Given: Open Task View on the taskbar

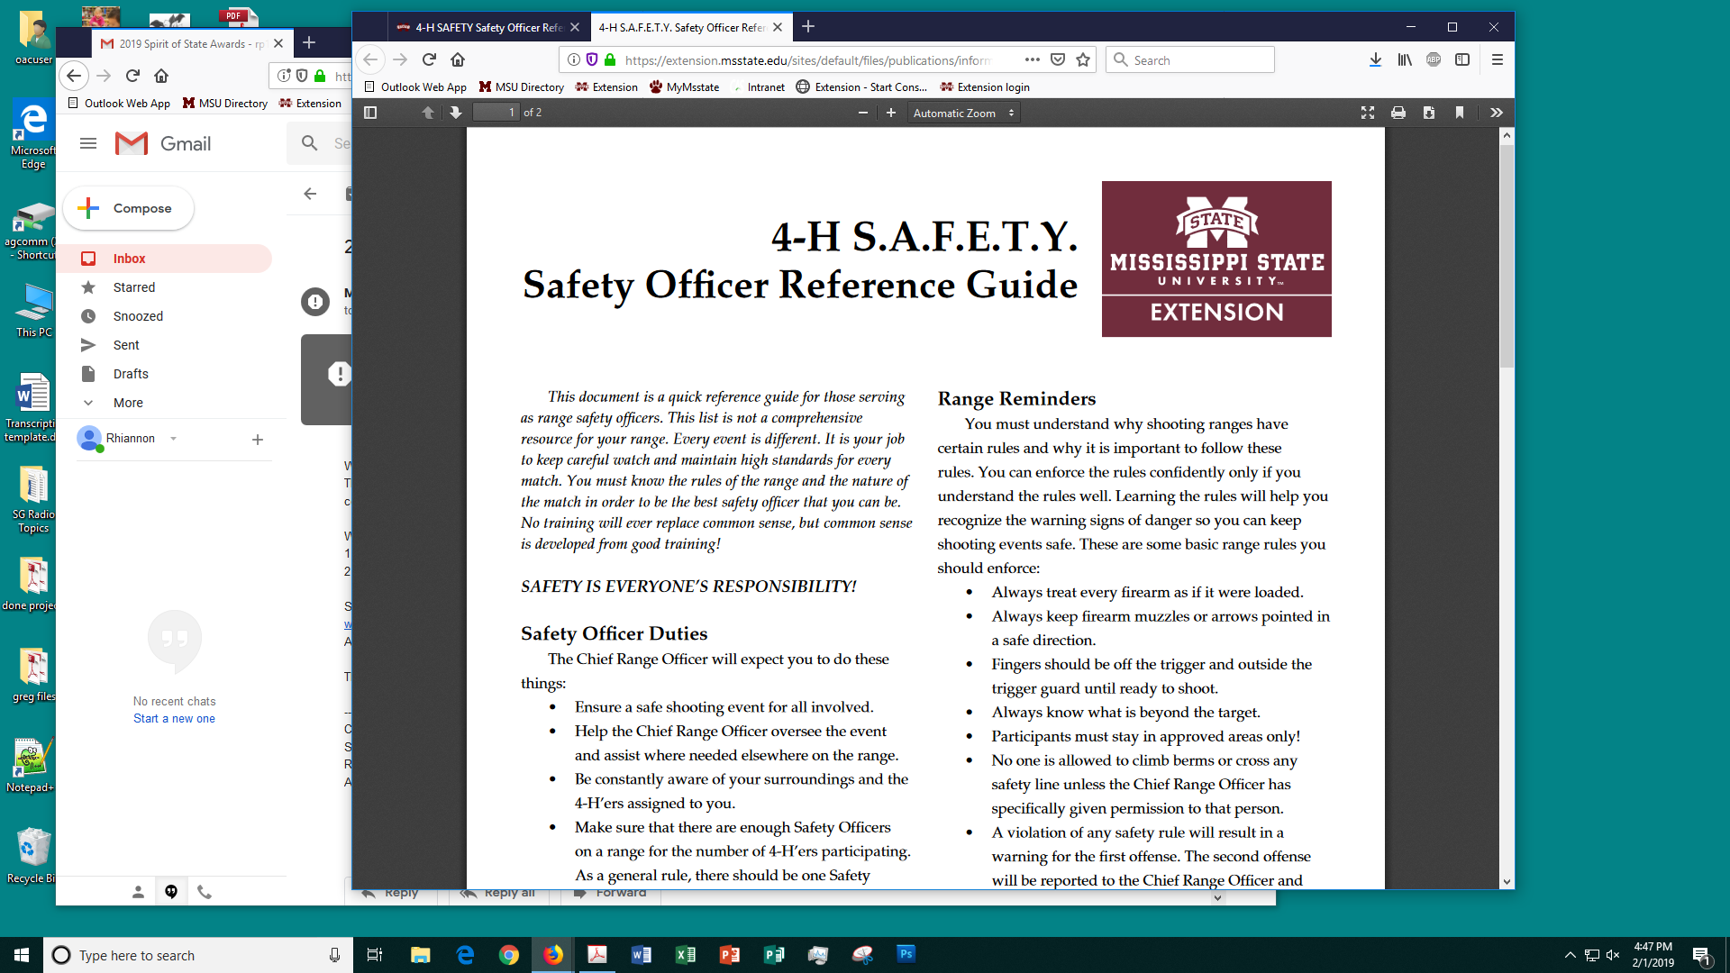Looking at the screenshot, I should 375,955.
